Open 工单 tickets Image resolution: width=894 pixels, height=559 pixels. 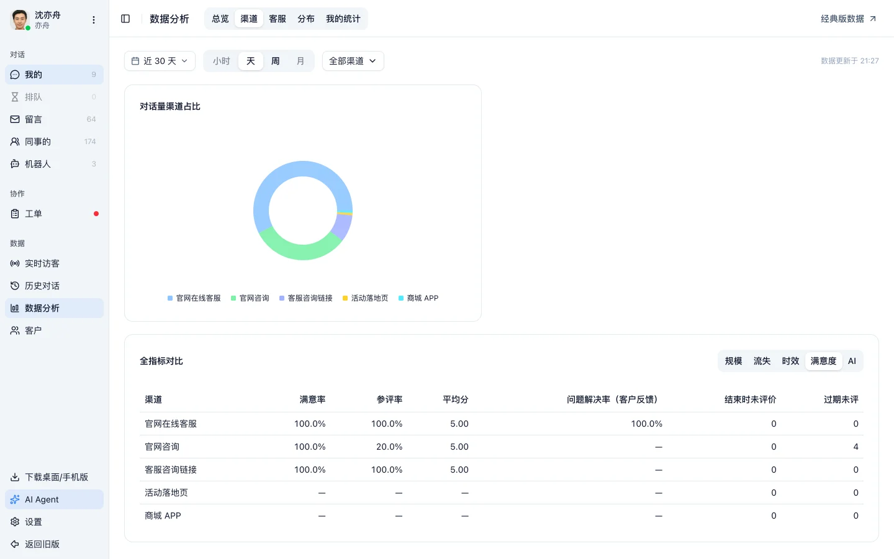[54, 214]
